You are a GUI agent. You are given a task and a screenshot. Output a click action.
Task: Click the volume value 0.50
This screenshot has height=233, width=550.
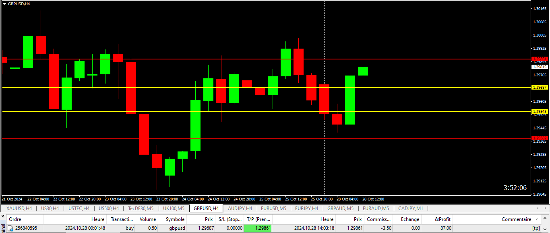[151, 228]
